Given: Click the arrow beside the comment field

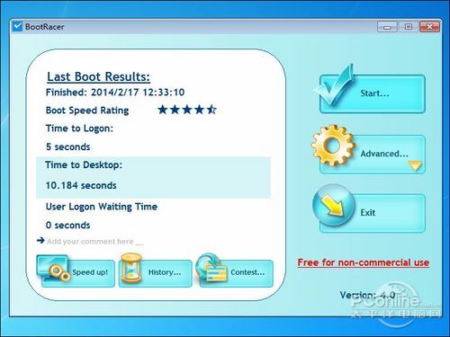Looking at the screenshot, I should coord(40,240).
